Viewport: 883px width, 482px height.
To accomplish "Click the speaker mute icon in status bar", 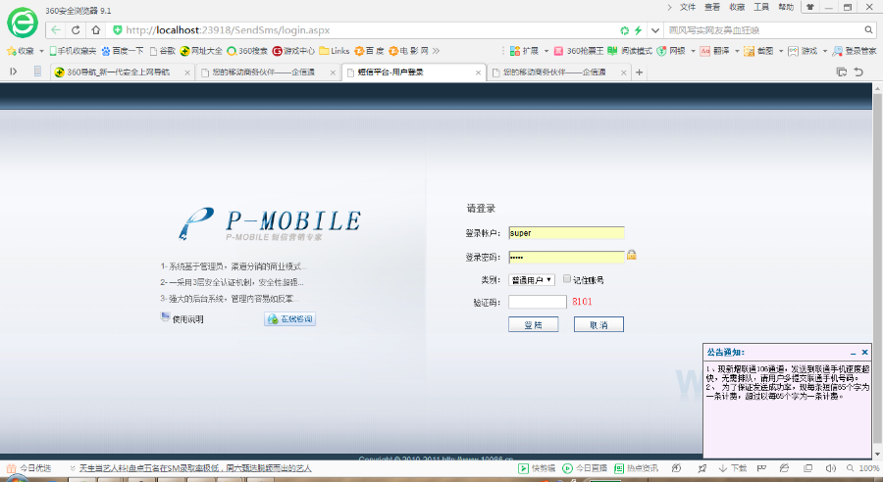I will pos(831,468).
